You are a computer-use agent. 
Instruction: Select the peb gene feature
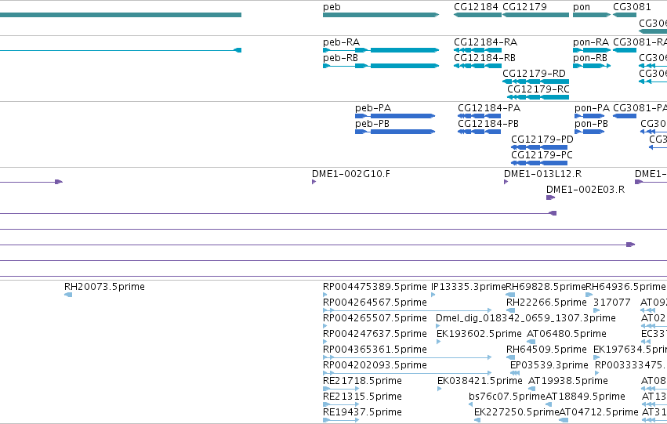(381, 15)
